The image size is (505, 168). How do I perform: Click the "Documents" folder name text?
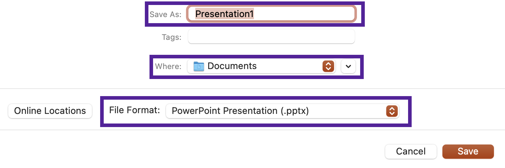[x=232, y=66]
